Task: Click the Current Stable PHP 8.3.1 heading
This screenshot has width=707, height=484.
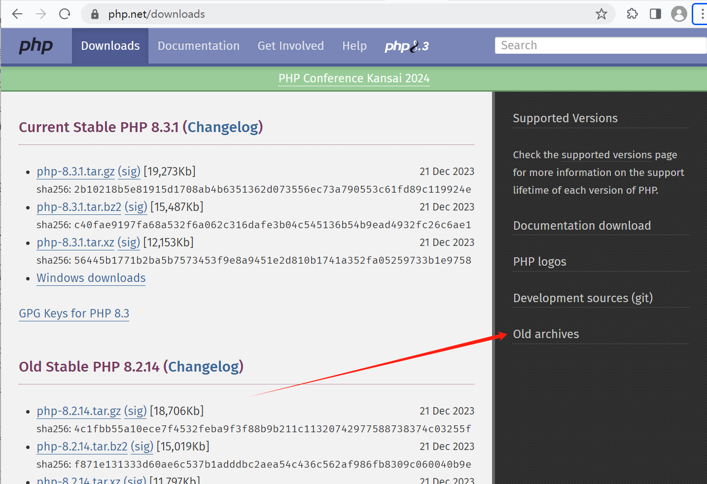Action: (141, 127)
